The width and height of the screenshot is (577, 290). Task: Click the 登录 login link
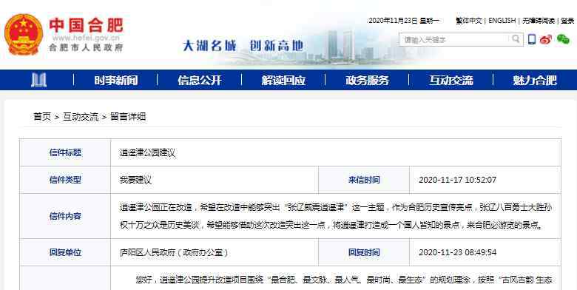coord(567,21)
